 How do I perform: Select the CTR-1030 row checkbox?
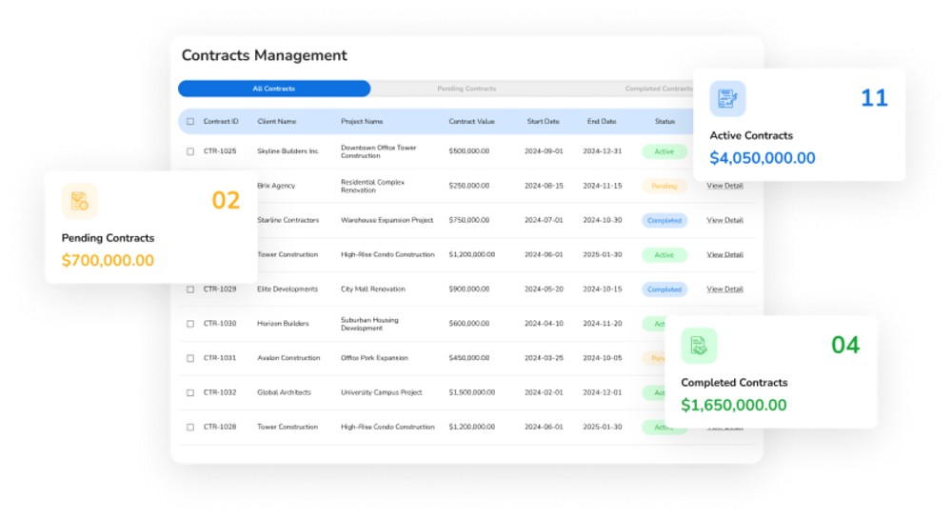(190, 324)
